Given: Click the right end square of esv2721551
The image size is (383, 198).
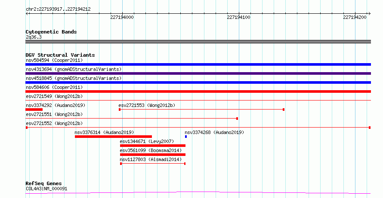Looking at the screenshot, I should point(237,119).
